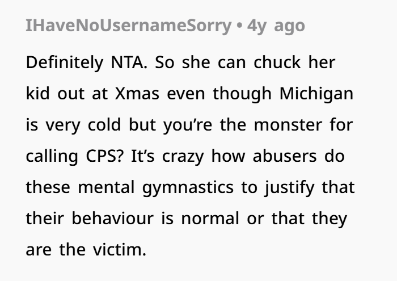Click the word 'mental' in the comment

(106, 188)
